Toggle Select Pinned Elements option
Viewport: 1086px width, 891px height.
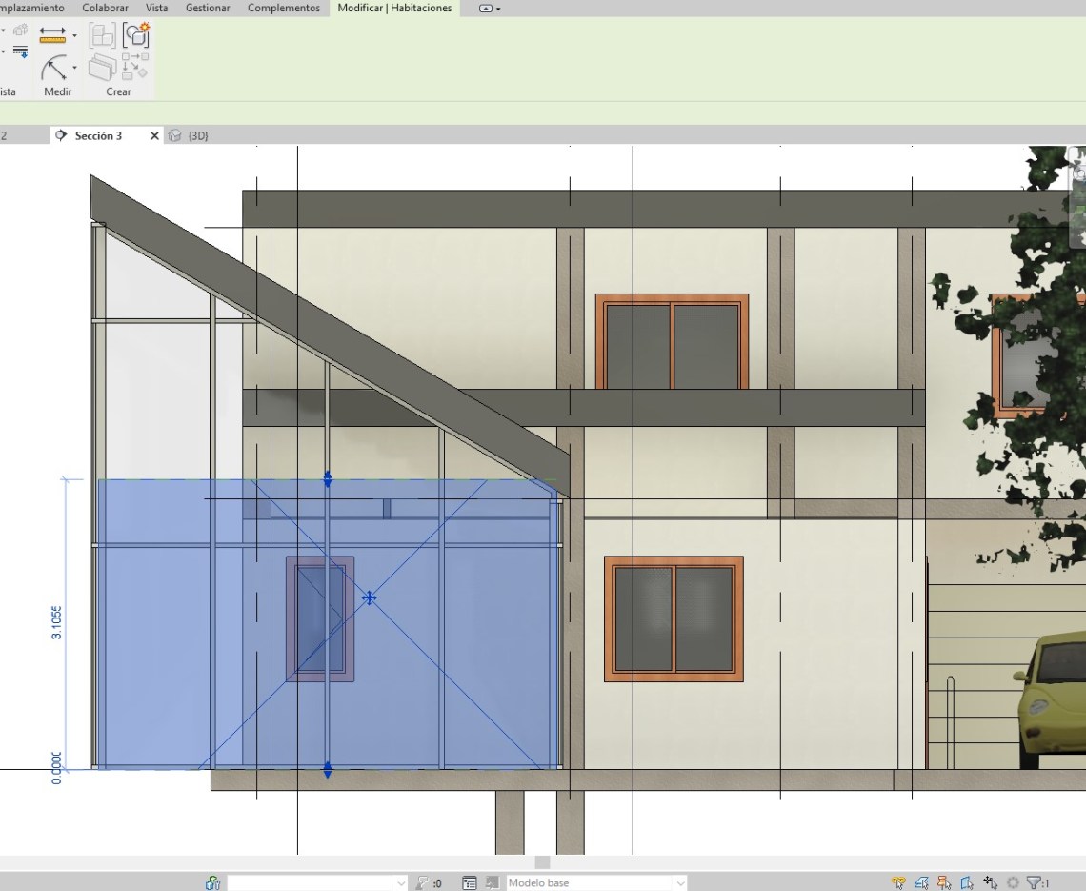[x=944, y=883]
